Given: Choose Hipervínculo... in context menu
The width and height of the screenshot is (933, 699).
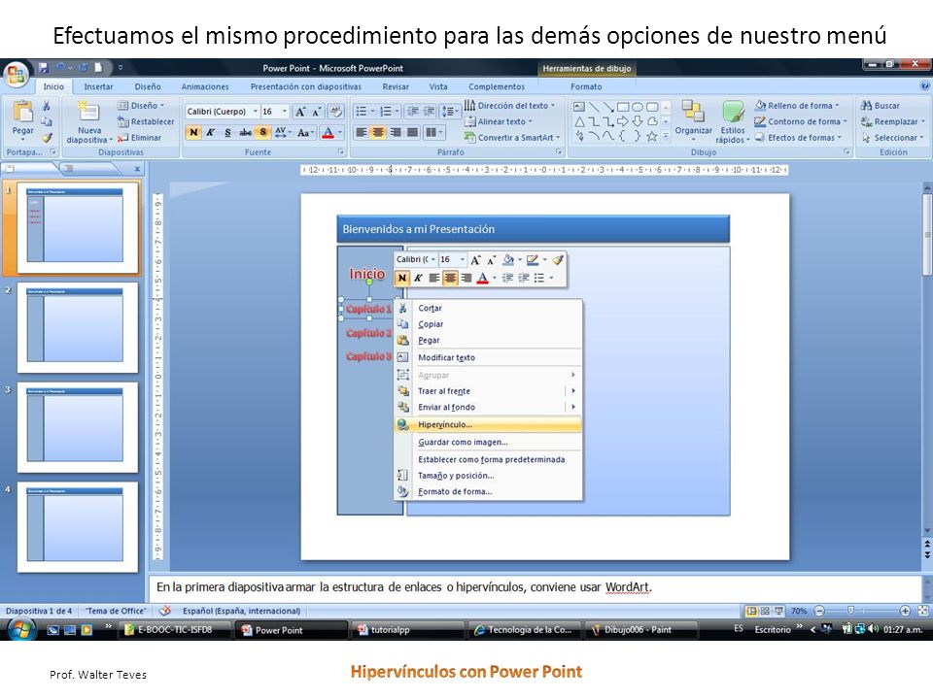Looking at the screenshot, I should pos(488,424).
